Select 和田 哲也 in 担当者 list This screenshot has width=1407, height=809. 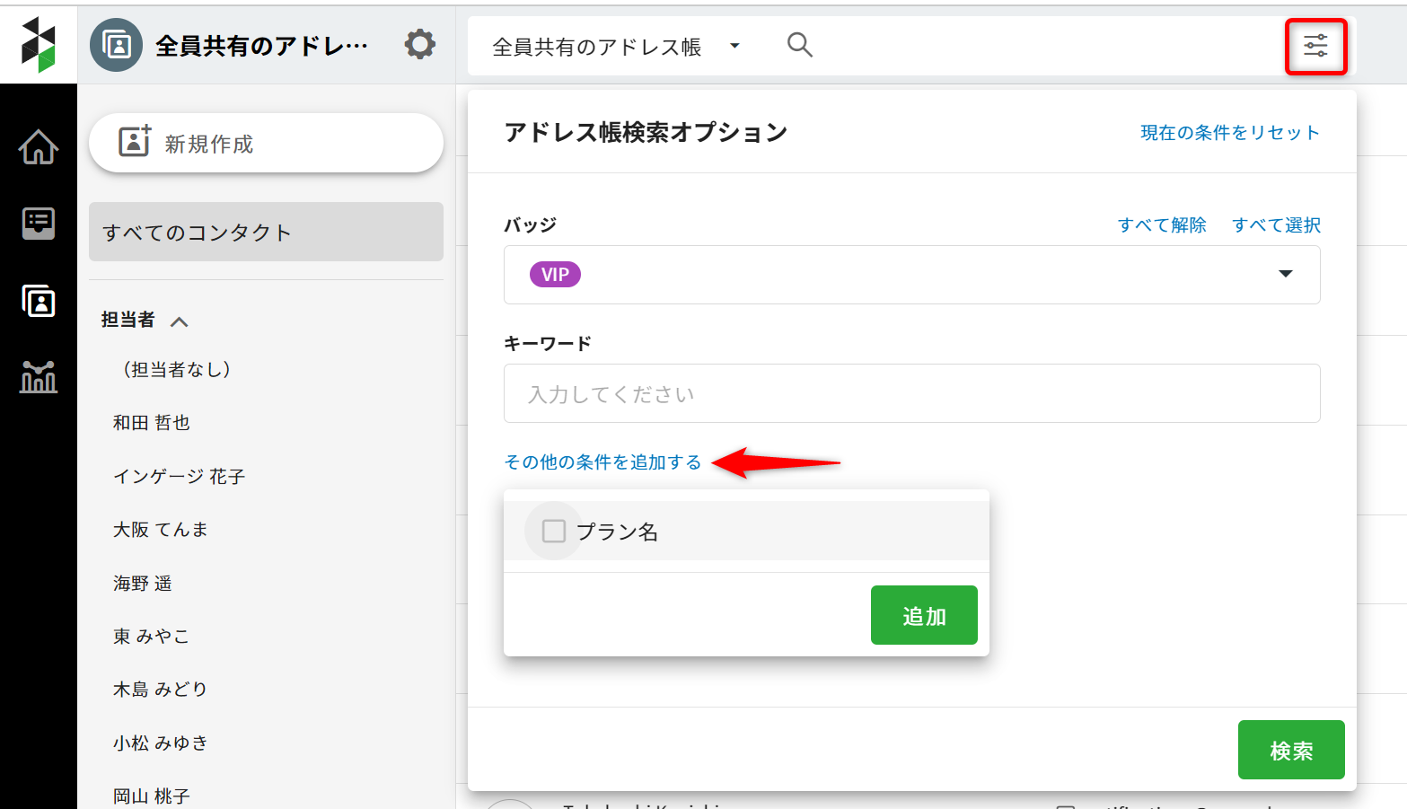152,423
